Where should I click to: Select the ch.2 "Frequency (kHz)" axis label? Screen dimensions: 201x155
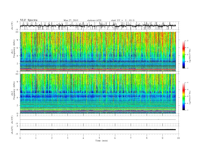point(14,90)
